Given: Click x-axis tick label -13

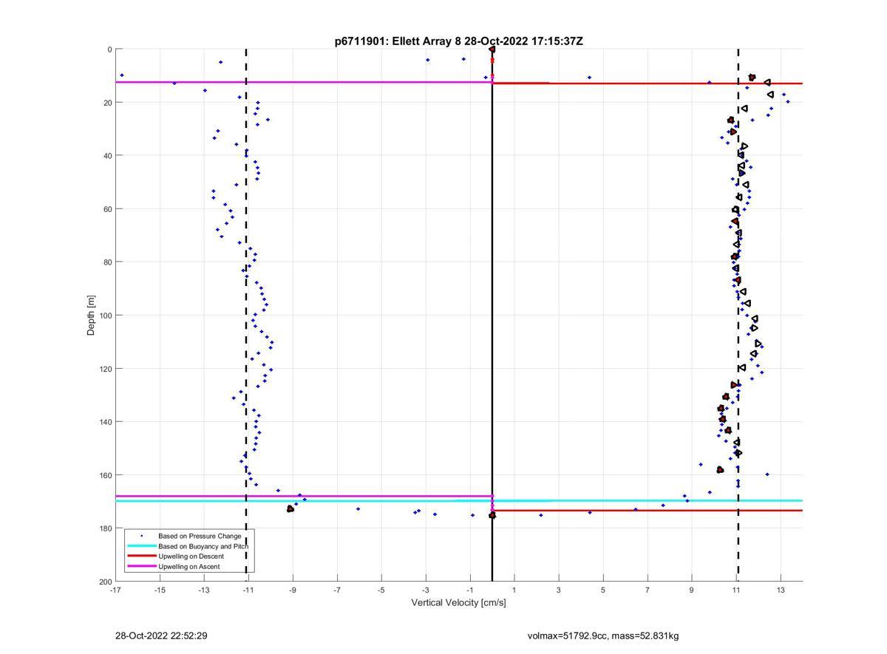Looking at the screenshot, I should coord(204,590).
